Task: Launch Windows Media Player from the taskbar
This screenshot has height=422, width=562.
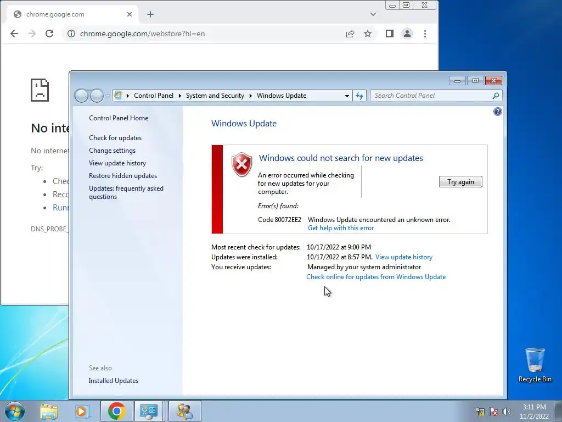Action: [82, 412]
